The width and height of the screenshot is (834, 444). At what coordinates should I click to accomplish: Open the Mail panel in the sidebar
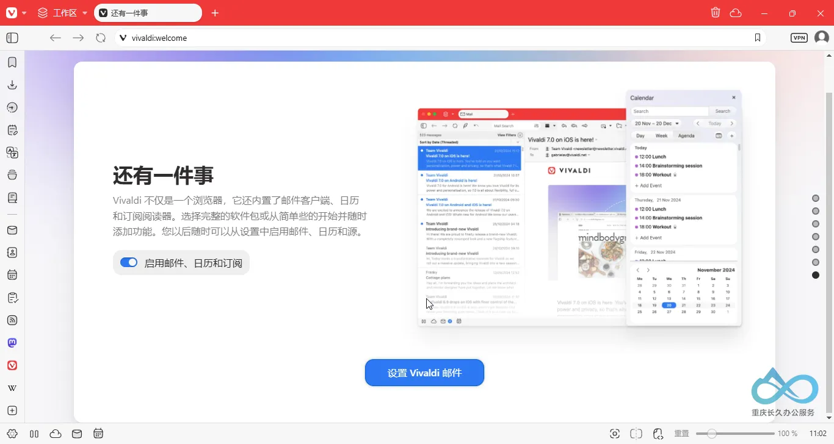[12, 230]
